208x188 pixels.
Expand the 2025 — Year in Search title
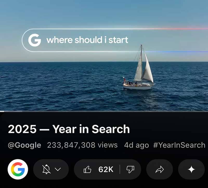(69, 129)
